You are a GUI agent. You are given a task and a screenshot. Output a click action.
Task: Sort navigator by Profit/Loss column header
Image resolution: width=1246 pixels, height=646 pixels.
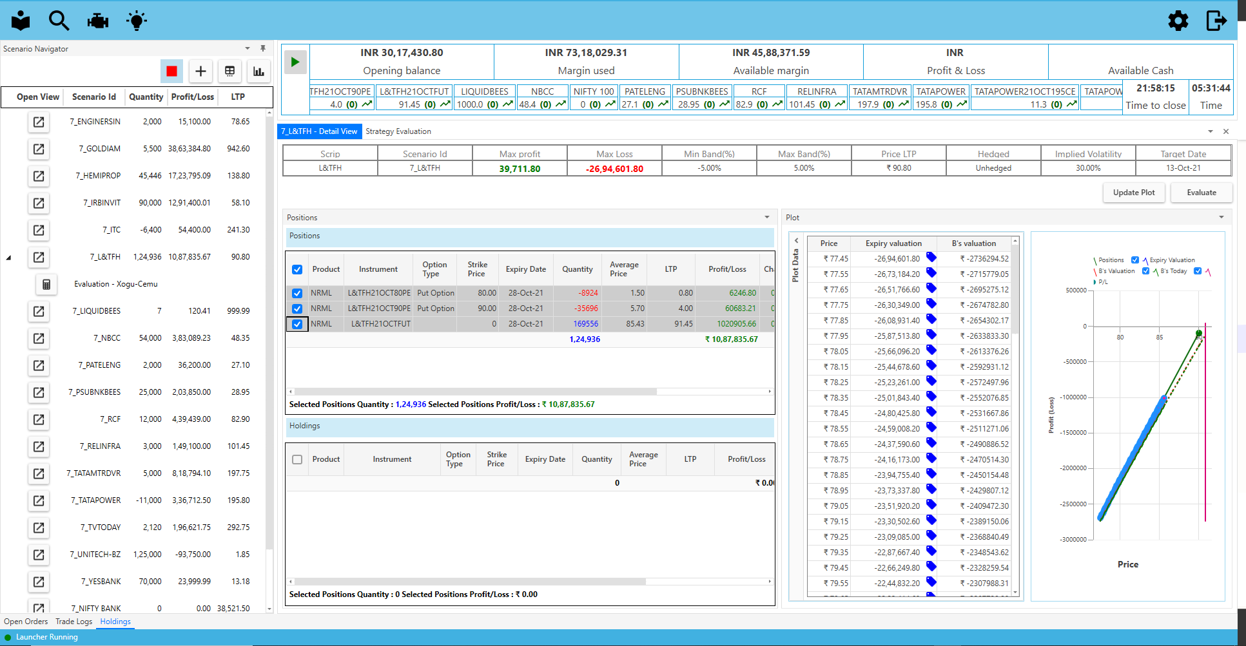(x=192, y=97)
